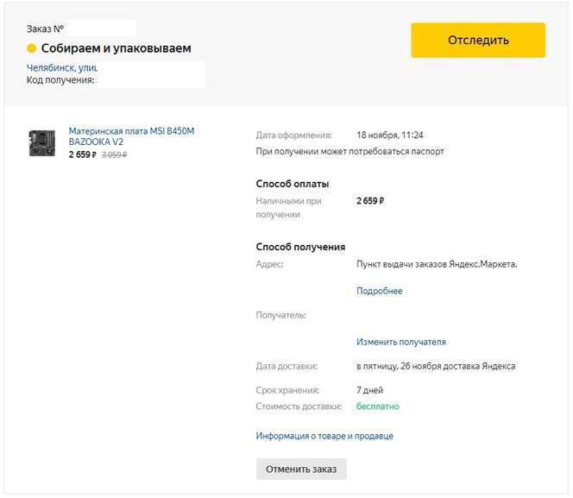The height and width of the screenshot is (498, 573).
Task: Click the Способ оплаты heading
Action: [292, 184]
